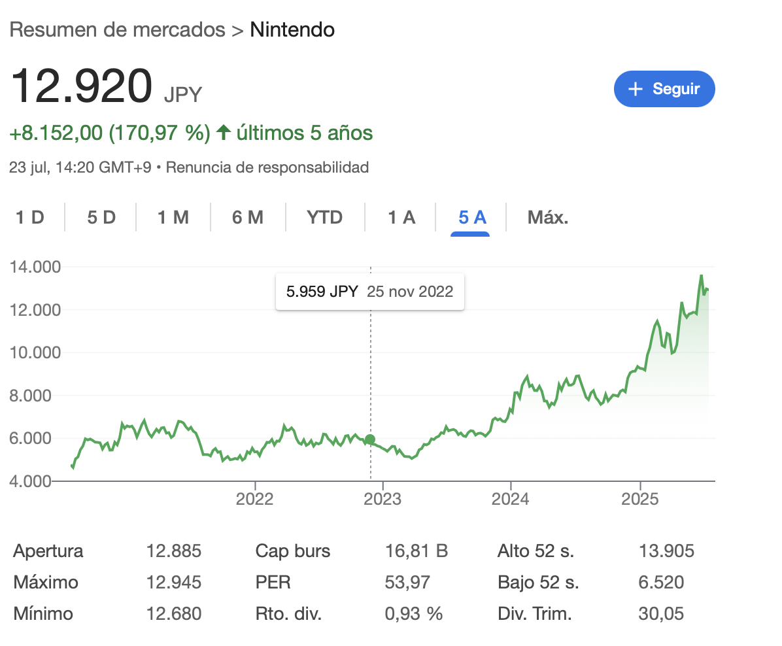This screenshot has height=646, width=782.
Task: Click the Nintendo title in breadcrumb
Action: pos(292,30)
